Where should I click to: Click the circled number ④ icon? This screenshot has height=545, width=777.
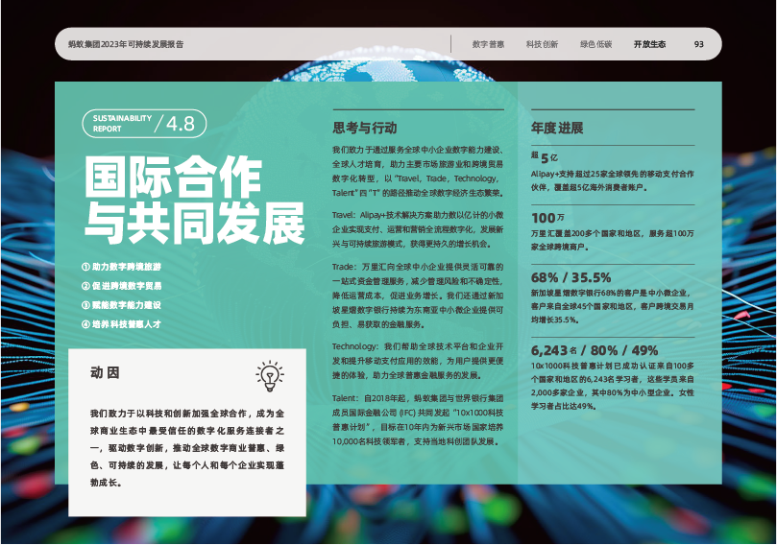tap(86, 324)
